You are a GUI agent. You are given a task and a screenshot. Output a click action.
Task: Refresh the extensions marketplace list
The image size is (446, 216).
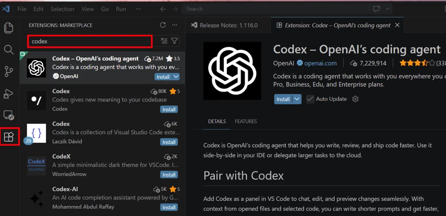coord(163,25)
